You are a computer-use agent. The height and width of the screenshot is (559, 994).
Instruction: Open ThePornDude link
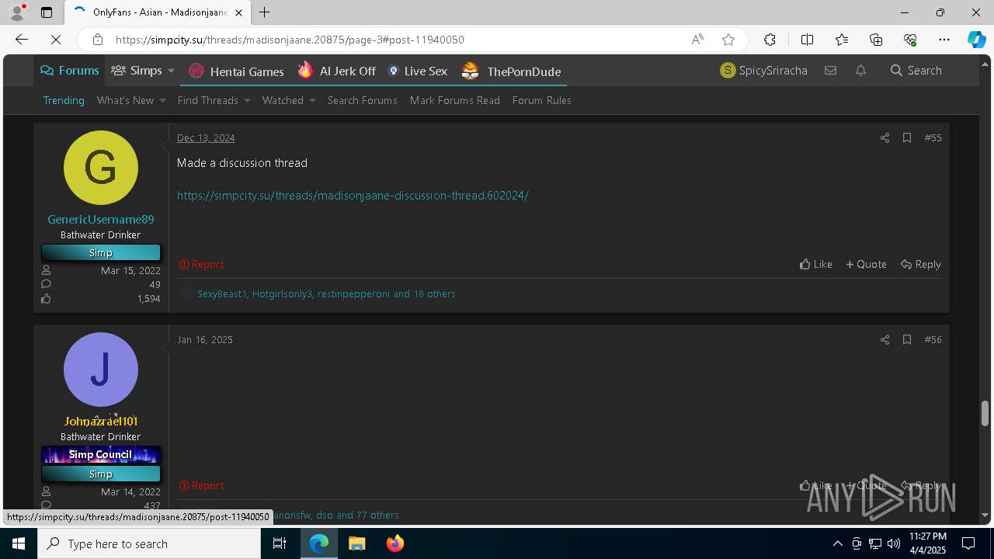coord(511,71)
